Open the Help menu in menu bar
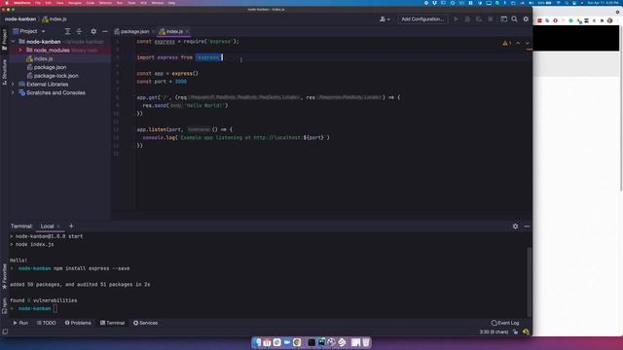 click(171, 3)
